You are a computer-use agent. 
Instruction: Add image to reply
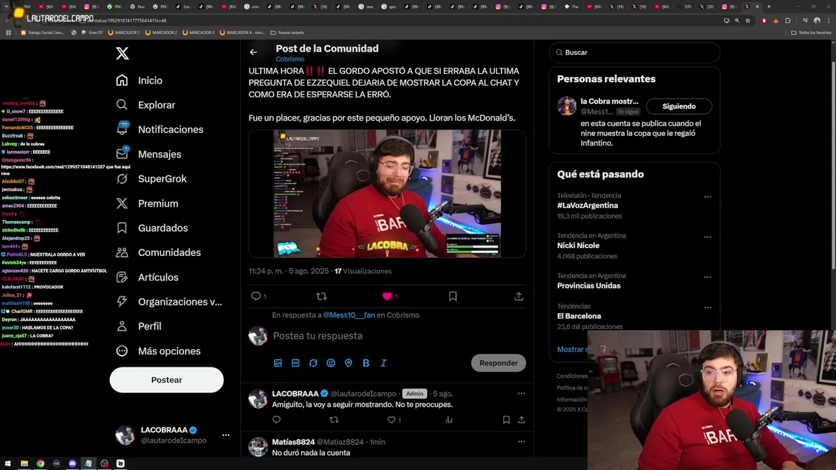click(278, 363)
